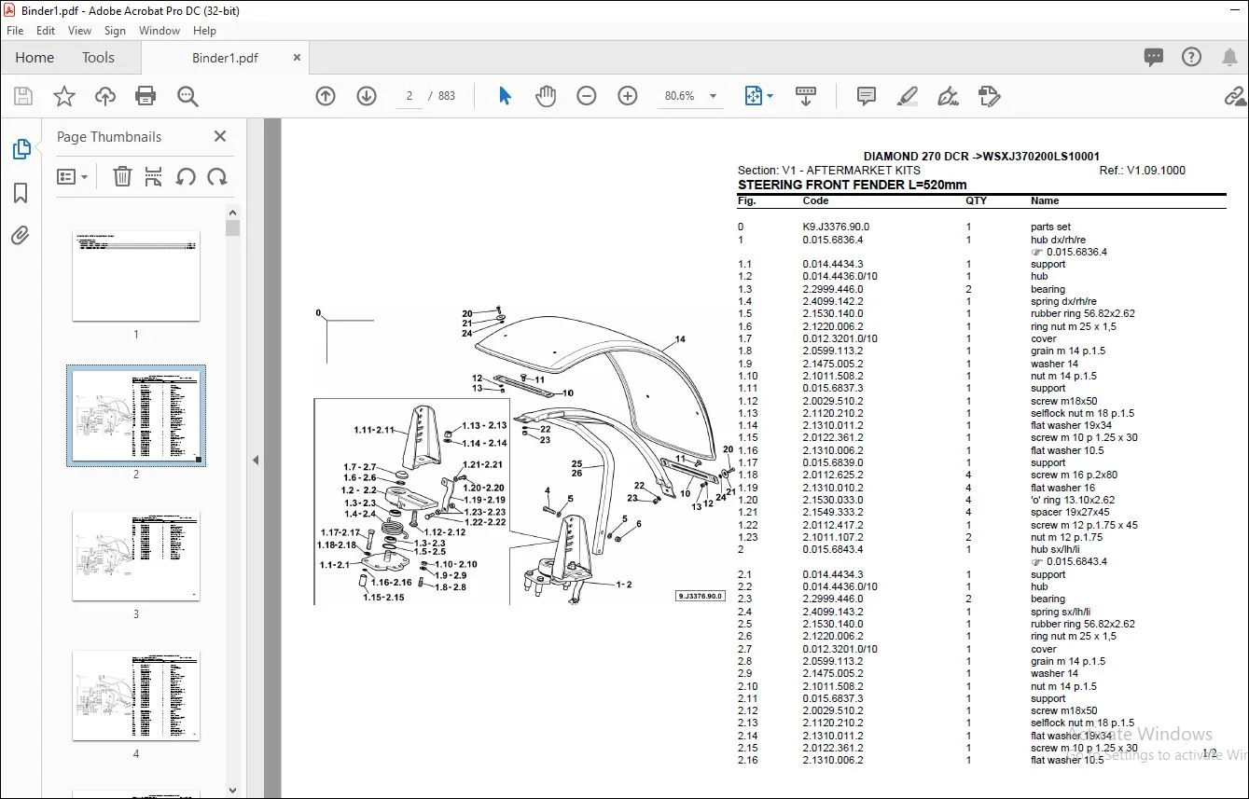The image size is (1249, 799).
Task: Open the Sign menu
Action: 115,31
